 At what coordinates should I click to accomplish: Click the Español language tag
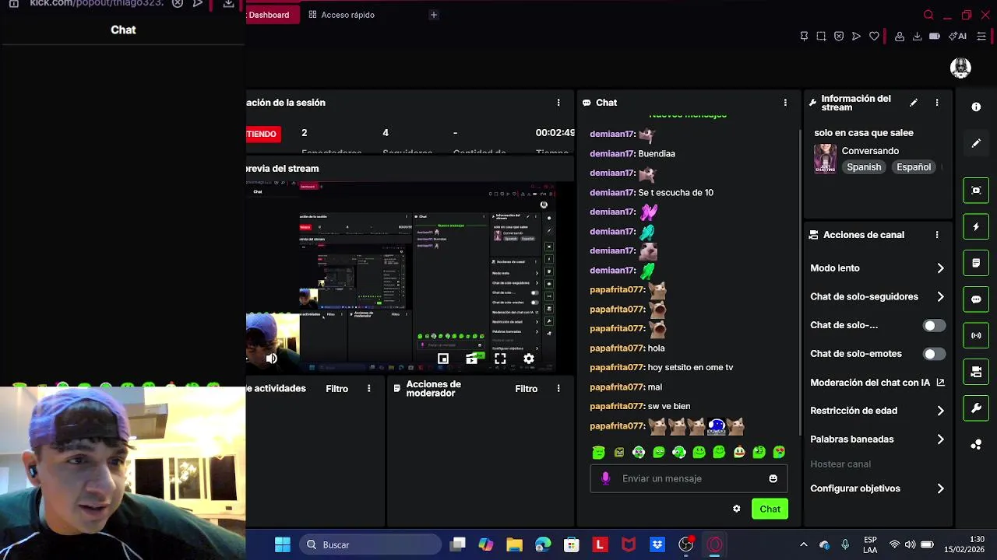(914, 167)
